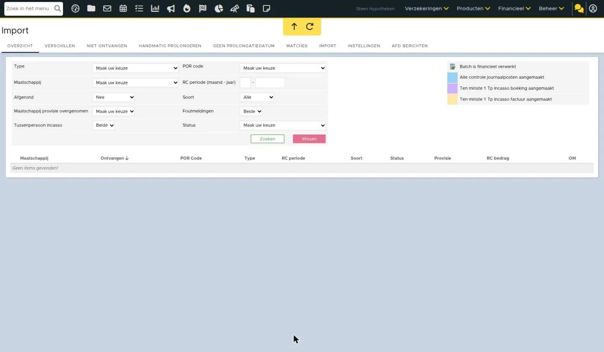Image resolution: width=604 pixels, height=352 pixels.
Task: Open the Afgerond dropdown showing Nee
Action: (x=114, y=97)
